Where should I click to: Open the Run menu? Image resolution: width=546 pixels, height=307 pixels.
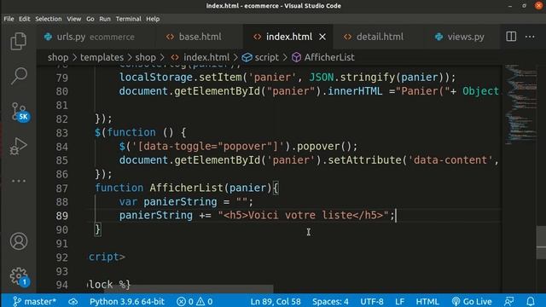coord(104,19)
